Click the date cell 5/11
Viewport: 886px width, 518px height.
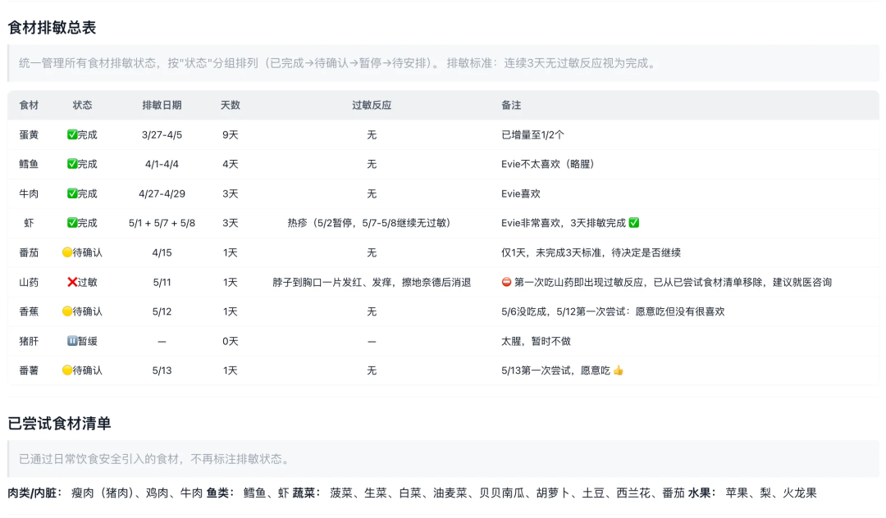coord(162,282)
